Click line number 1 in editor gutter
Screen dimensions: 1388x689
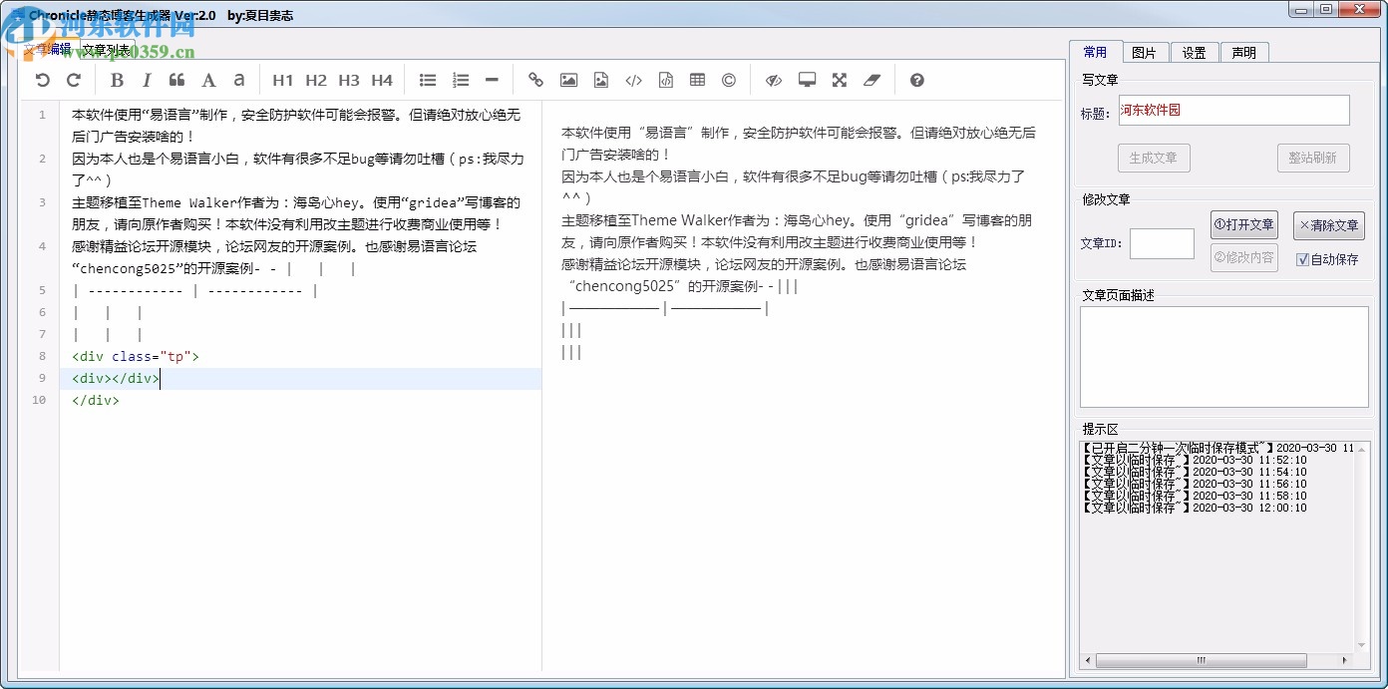click(43, 115)
